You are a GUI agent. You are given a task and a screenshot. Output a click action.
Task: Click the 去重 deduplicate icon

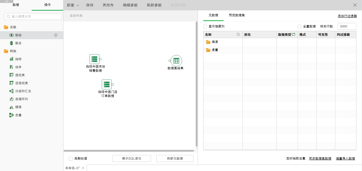(x=11, y=115)
